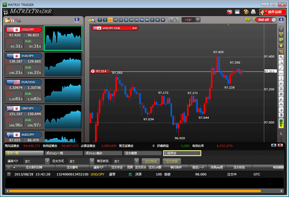Select the horizontal line drawing tool
This screenshot has width=289, height=197.
(x=281, y=73)
